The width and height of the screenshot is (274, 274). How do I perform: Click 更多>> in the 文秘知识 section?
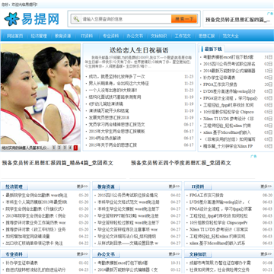[266, 254]
